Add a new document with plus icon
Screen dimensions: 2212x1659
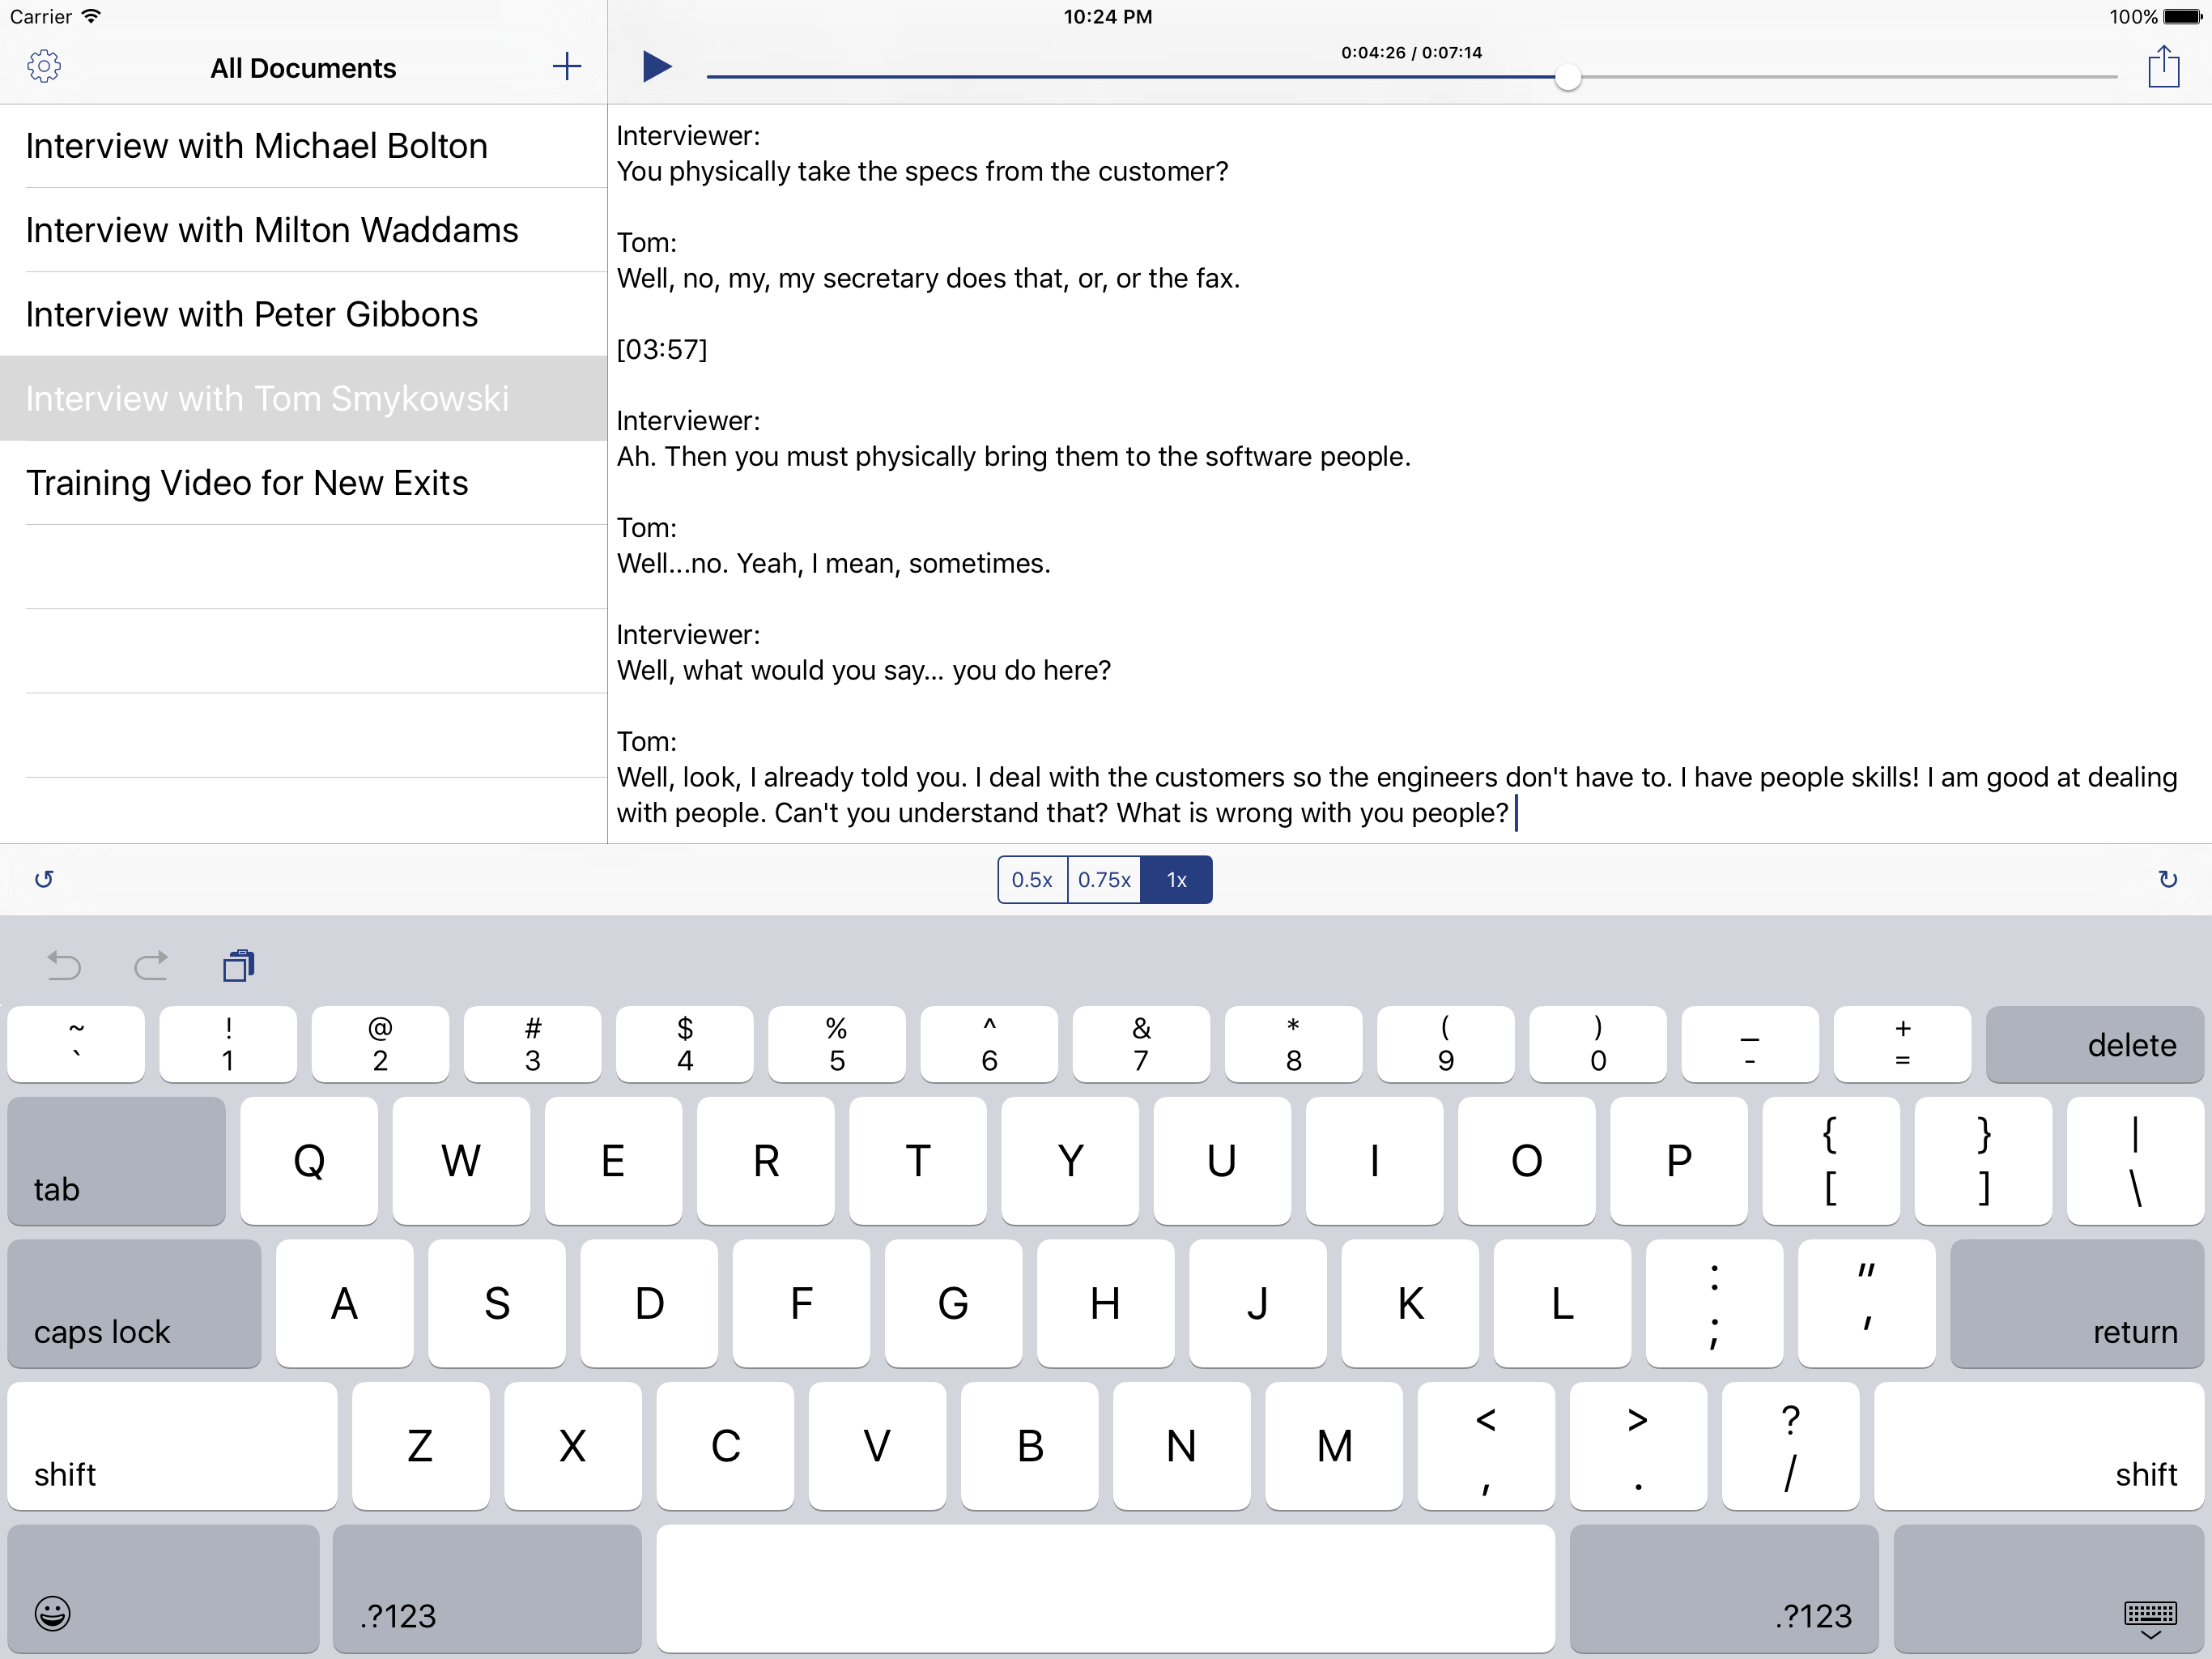pyautogui.click(x=567, y=67)
